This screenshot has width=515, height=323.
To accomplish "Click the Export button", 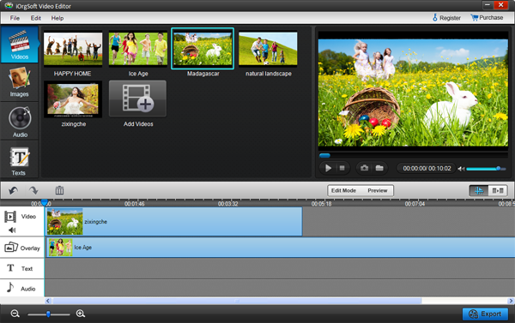I will click(485, 314).
